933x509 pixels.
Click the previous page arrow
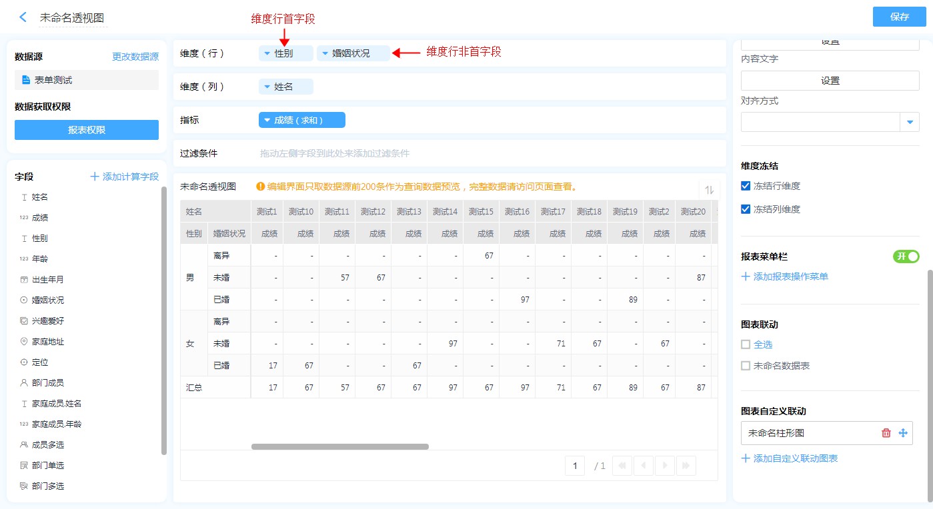(x=643, y=466)
